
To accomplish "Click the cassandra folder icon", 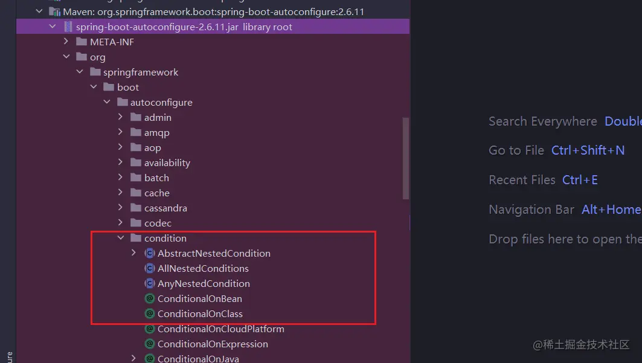I will (x=135, y=208).
